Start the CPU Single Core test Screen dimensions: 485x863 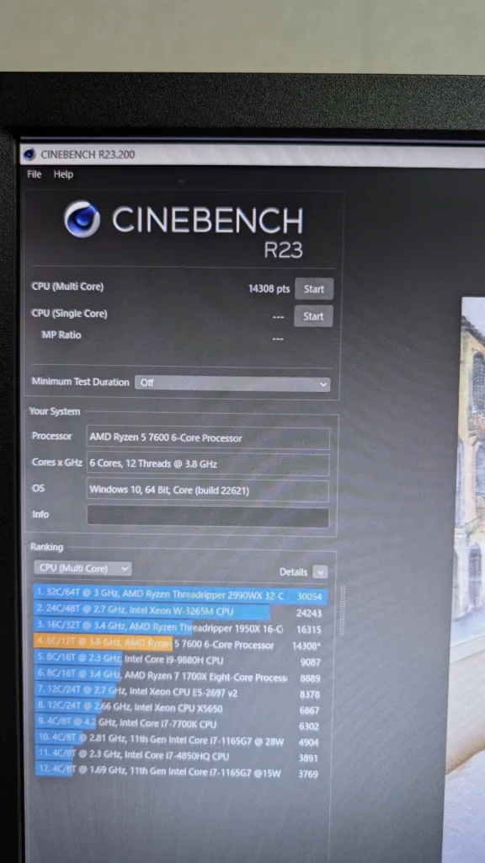click(313, 317)
